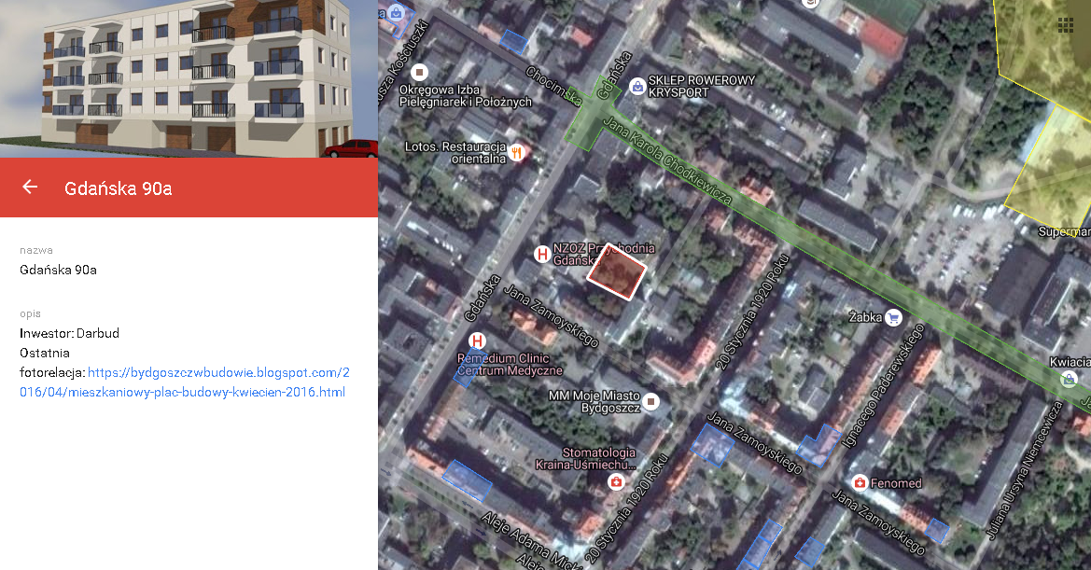Select the MM Moje Miasto Bydgoszcz marker

[650, 402]
